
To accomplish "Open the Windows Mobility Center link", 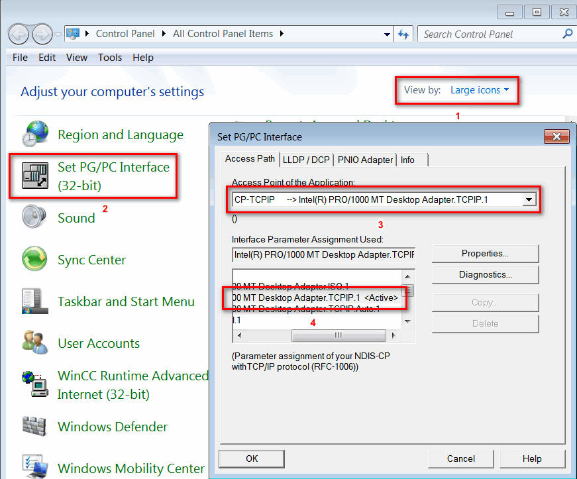I will [x=131, y=468].
